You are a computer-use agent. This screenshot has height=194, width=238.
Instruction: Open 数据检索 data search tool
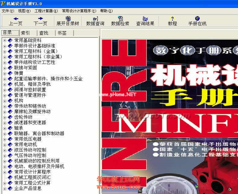[120, 21]
